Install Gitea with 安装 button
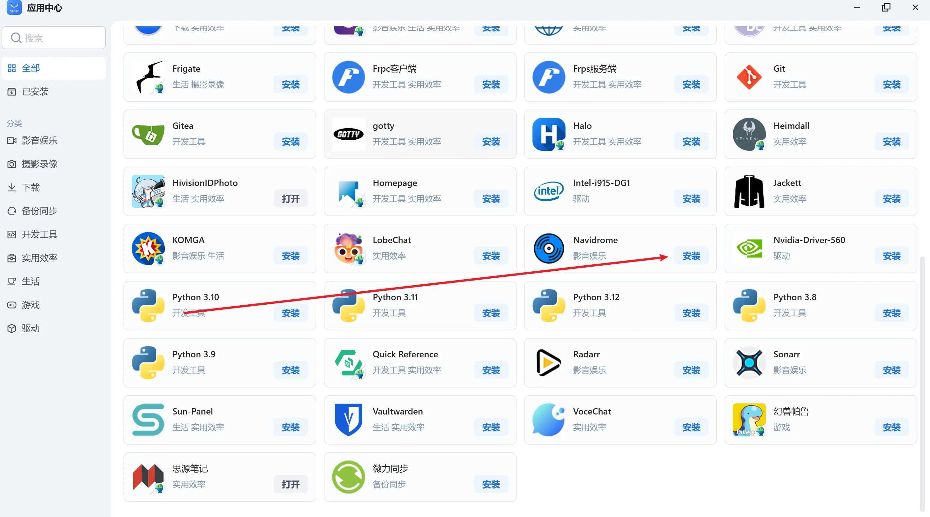Screen dimensions: 930x517 point(291,142)
